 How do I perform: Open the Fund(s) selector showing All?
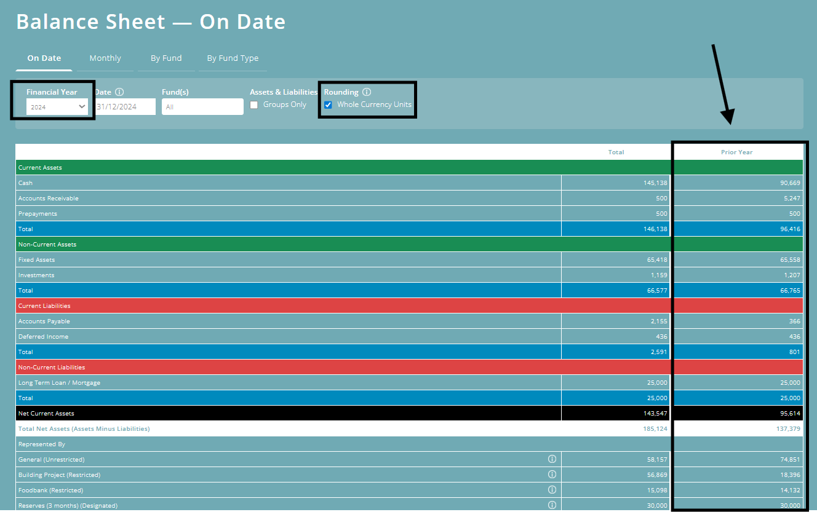click(x=202, y=106)
